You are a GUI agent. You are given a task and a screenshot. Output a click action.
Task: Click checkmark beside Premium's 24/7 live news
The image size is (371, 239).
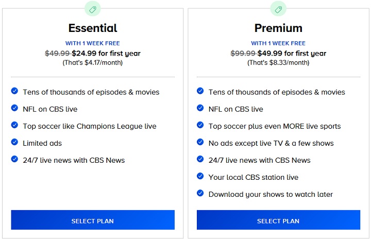click(200, 160)
